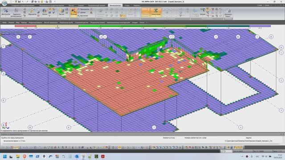Close the messages panel with its X
The height and width of the screenshot is (160, 285).
click(283, 134)
